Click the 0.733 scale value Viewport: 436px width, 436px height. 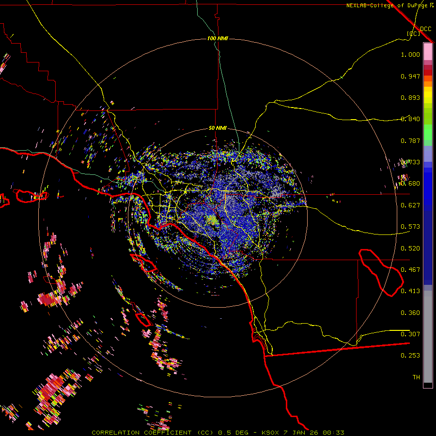point(410,162)
